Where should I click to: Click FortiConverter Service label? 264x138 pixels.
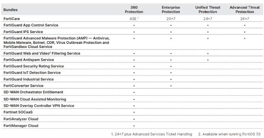[x=24, y=86]
